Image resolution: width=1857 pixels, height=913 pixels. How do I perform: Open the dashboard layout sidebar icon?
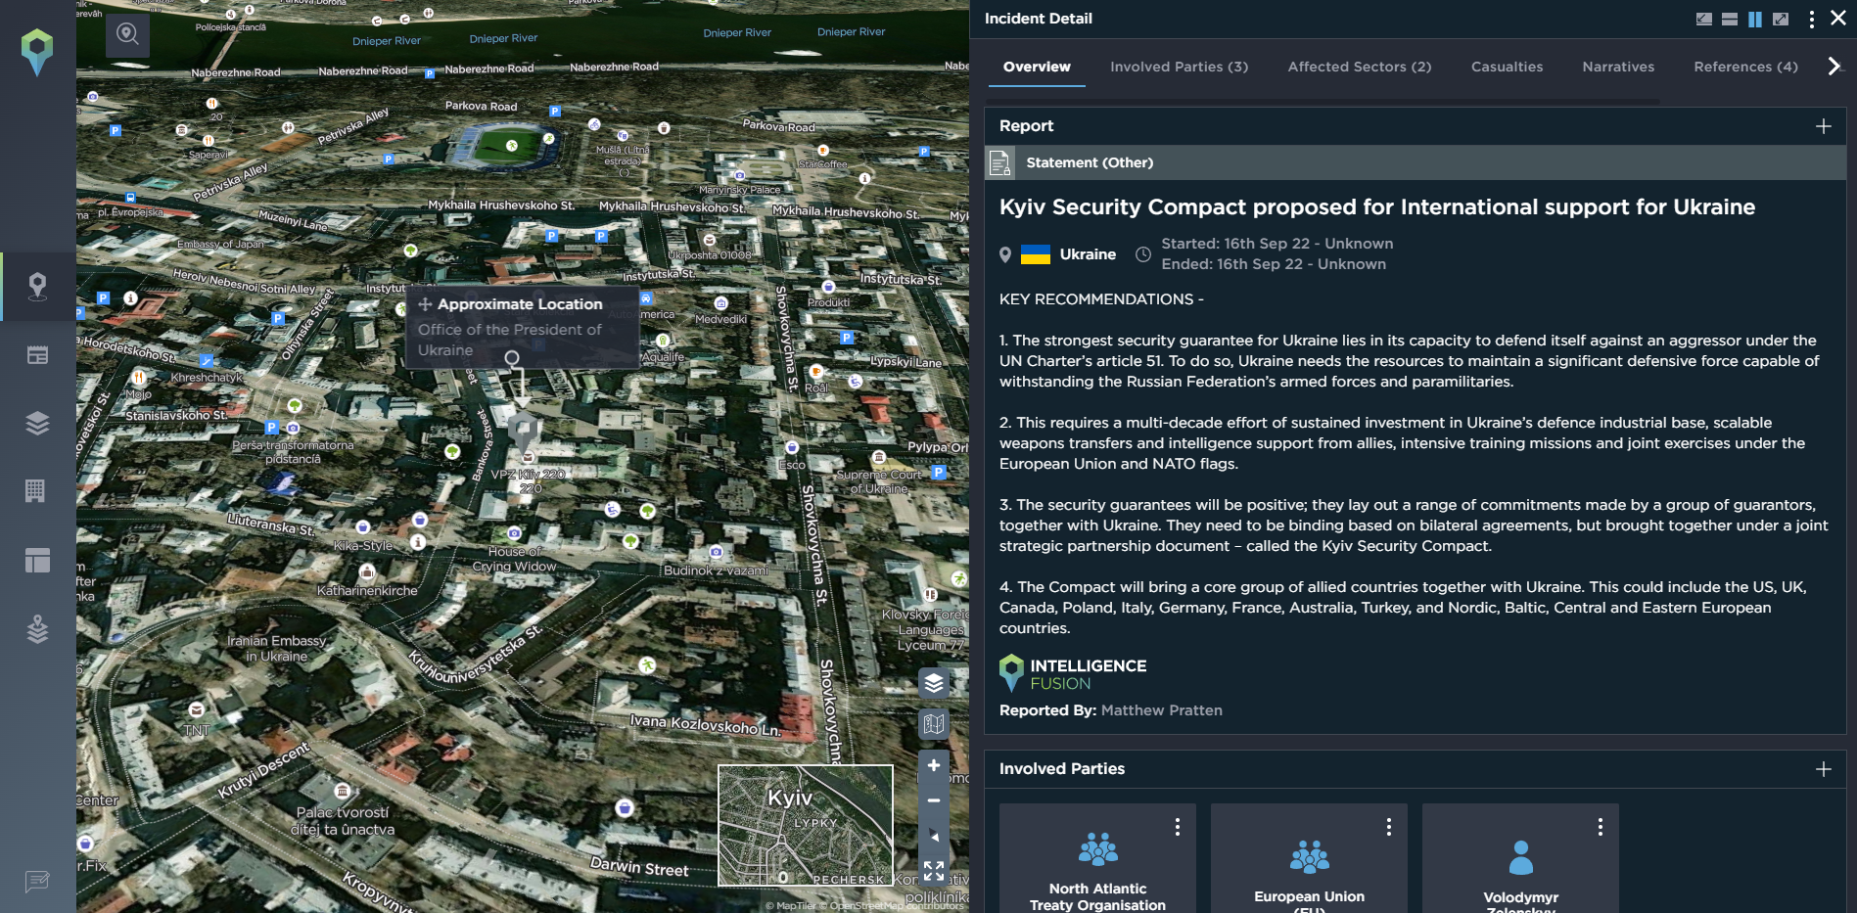[37, 560]
